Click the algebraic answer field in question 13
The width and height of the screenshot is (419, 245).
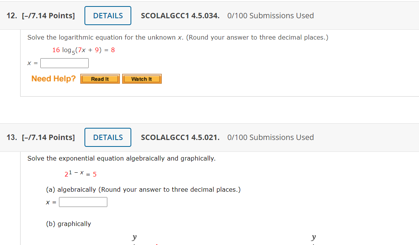[x=83, y=202]
